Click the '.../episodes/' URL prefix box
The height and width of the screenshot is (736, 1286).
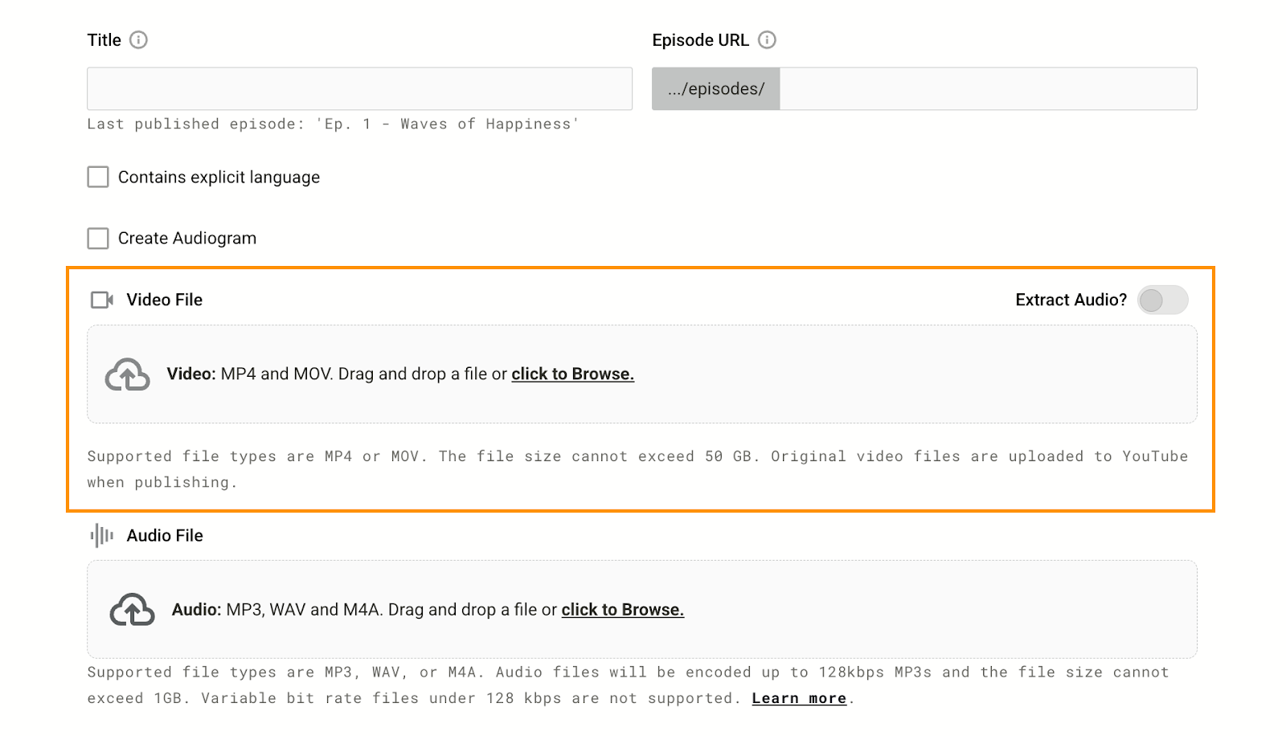point(715,88)
